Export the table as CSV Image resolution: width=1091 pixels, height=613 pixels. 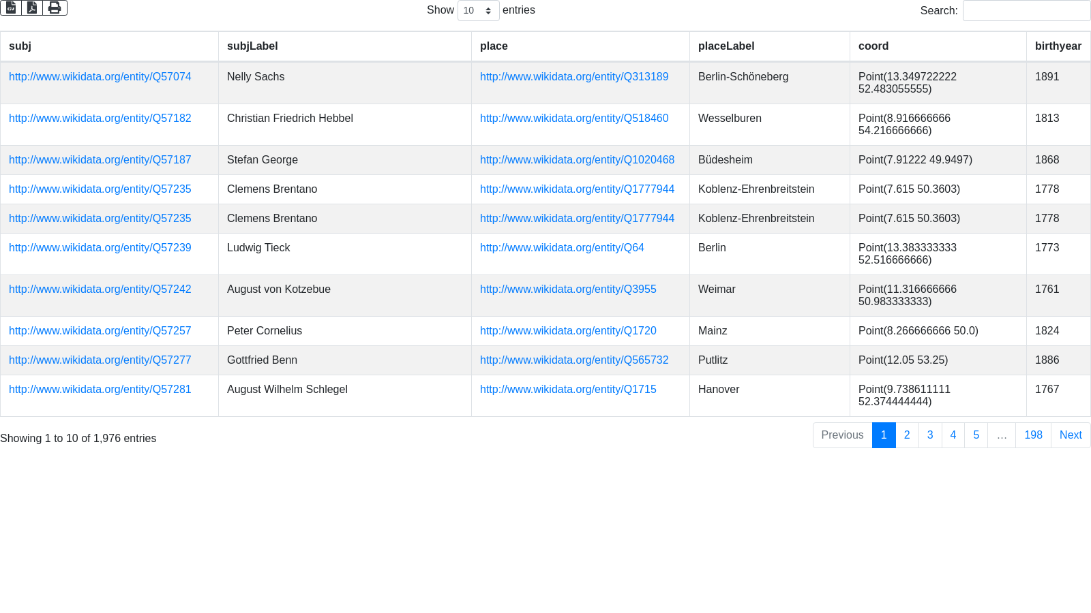[11, 7]
